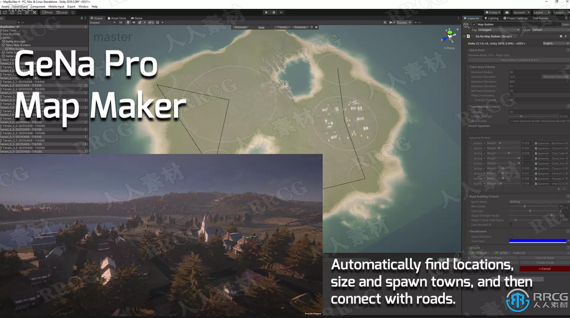The height and width of the screenshot is (318, 570).
Task: Open the Mobile Input menu
Action: (56, 7)
